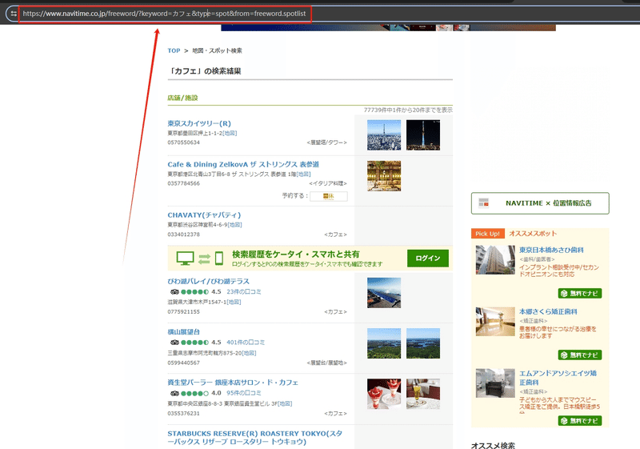Click the TripAdvisor owl icon for 横山展望台
The width and height of the screenshot is (640, 449).
(x=174, y=343)
